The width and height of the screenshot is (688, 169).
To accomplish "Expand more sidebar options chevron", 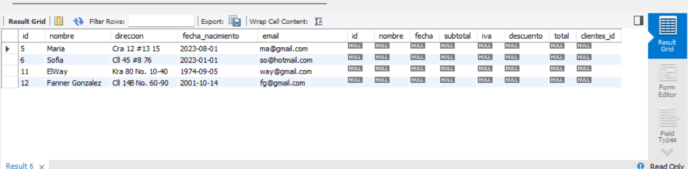I will coord(667,152).
